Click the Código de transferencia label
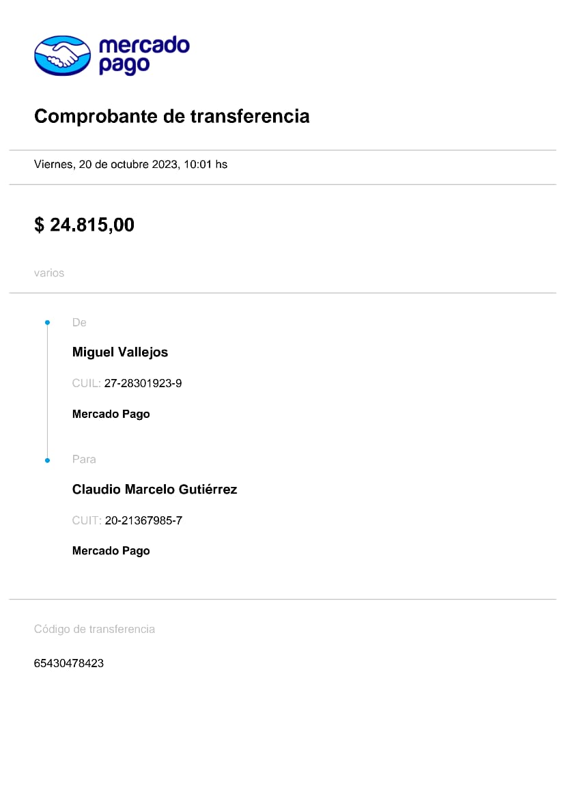The height and width of the screenshot is (801, 566). pos(94,629)
